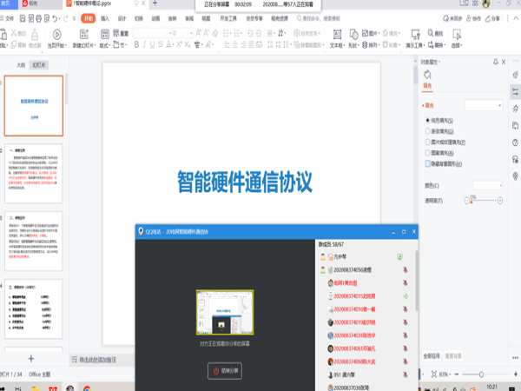Open the color (C) dropdown

tap(487, 185)
